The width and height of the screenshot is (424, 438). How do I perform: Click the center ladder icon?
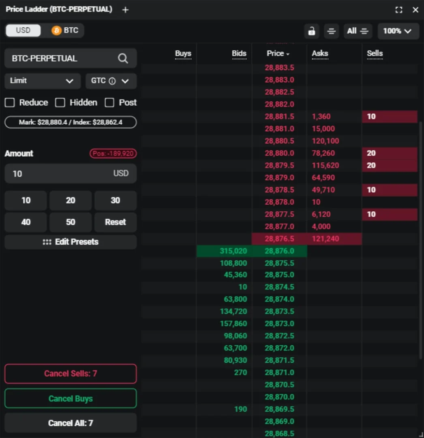point(332,31)
